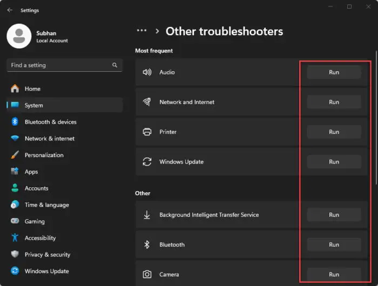Click the Other section heading
This screenshot has height=286, width=378.
143,193
